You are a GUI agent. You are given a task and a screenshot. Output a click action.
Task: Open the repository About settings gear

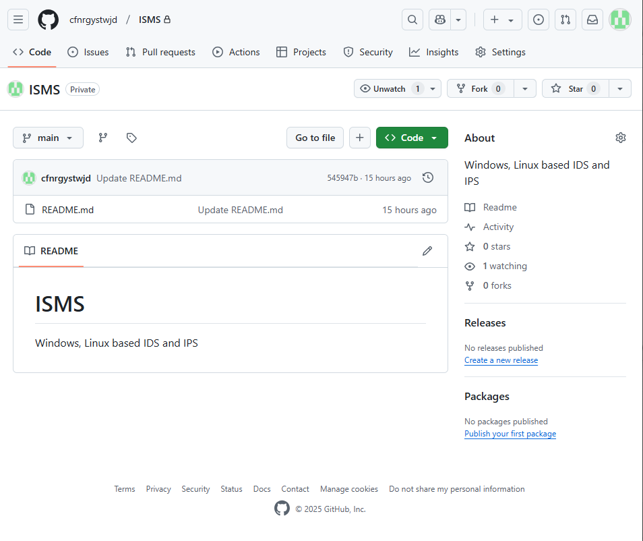point(620,137)
